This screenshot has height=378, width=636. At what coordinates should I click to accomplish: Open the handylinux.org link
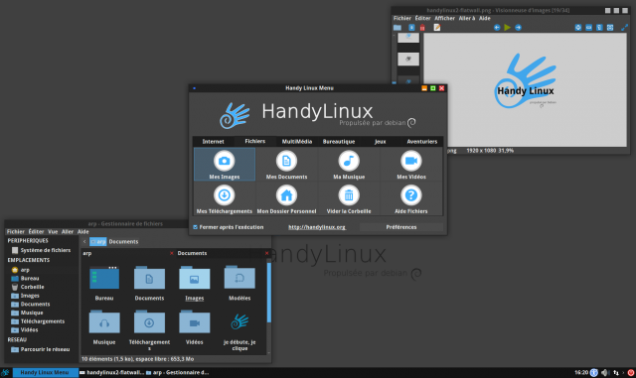pos(317,227)
